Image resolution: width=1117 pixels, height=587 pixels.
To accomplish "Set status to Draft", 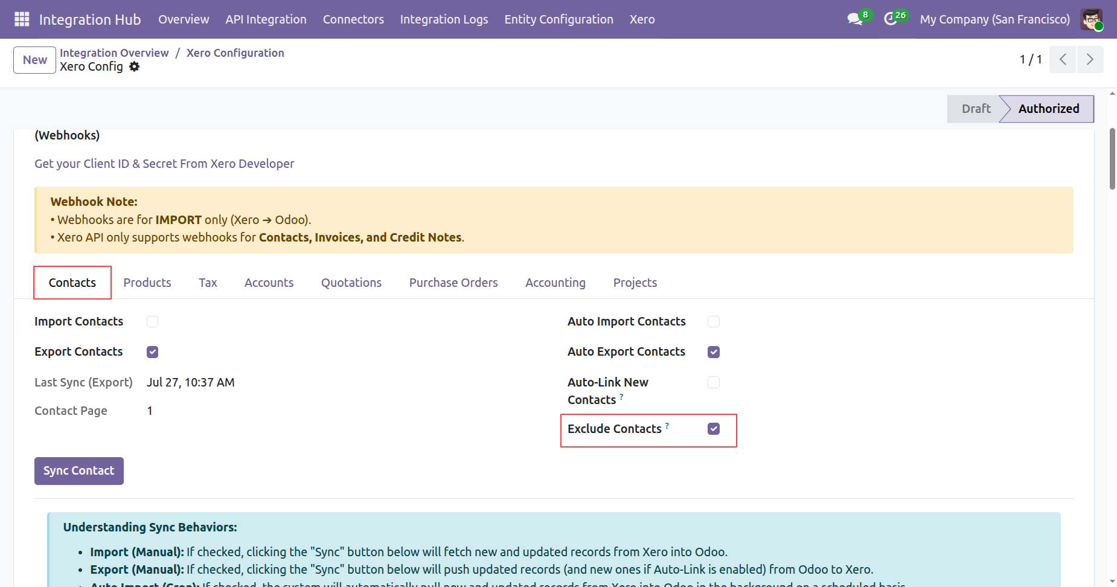I will tap(975, 109).
